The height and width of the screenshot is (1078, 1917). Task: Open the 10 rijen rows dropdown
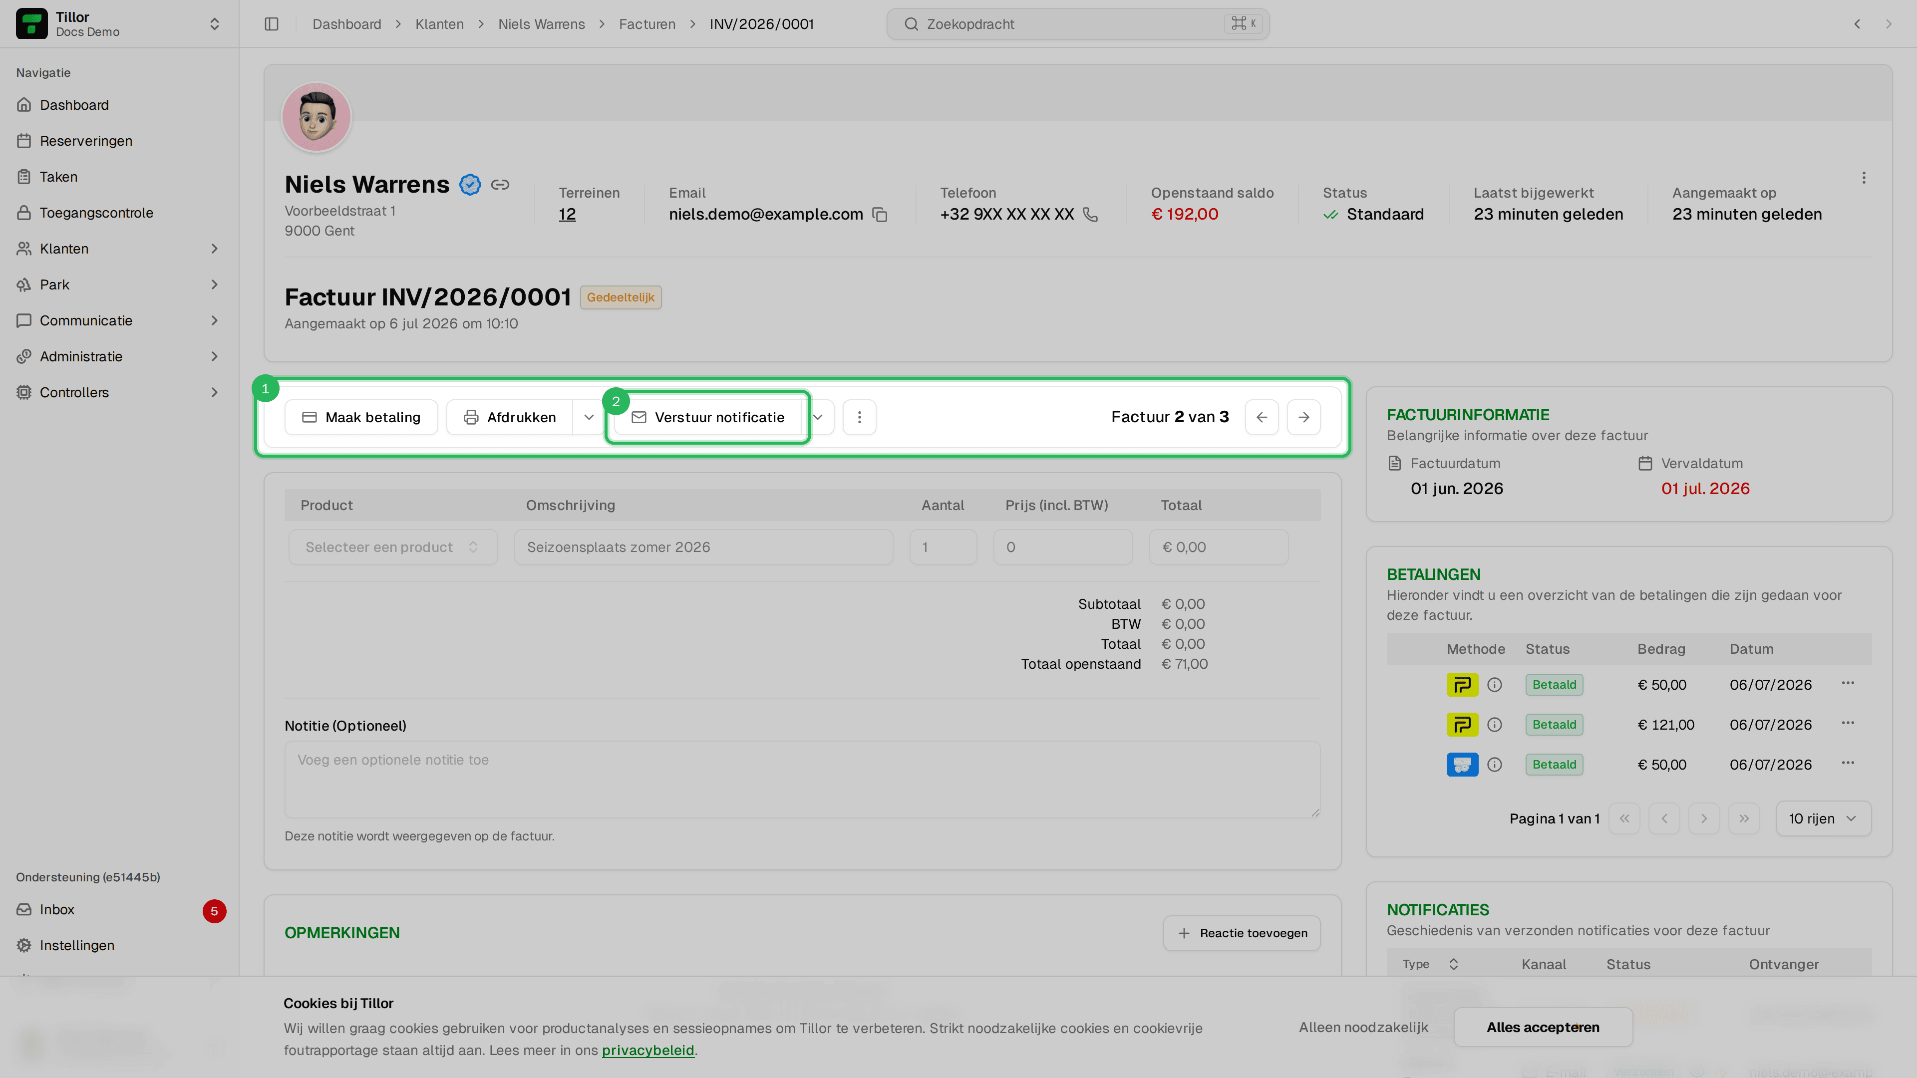coord(1823,819)
